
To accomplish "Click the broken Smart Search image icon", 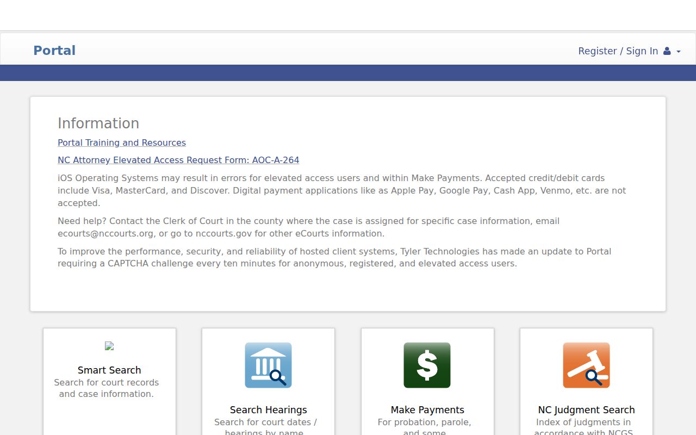I will pos(109,346).
